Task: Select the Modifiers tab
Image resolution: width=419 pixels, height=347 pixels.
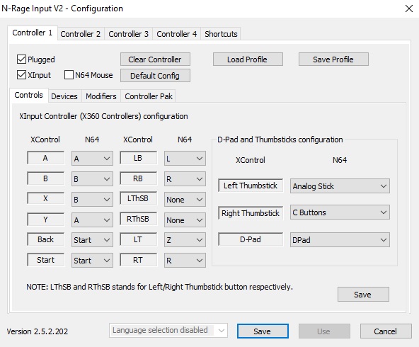Action: [101, 96]
